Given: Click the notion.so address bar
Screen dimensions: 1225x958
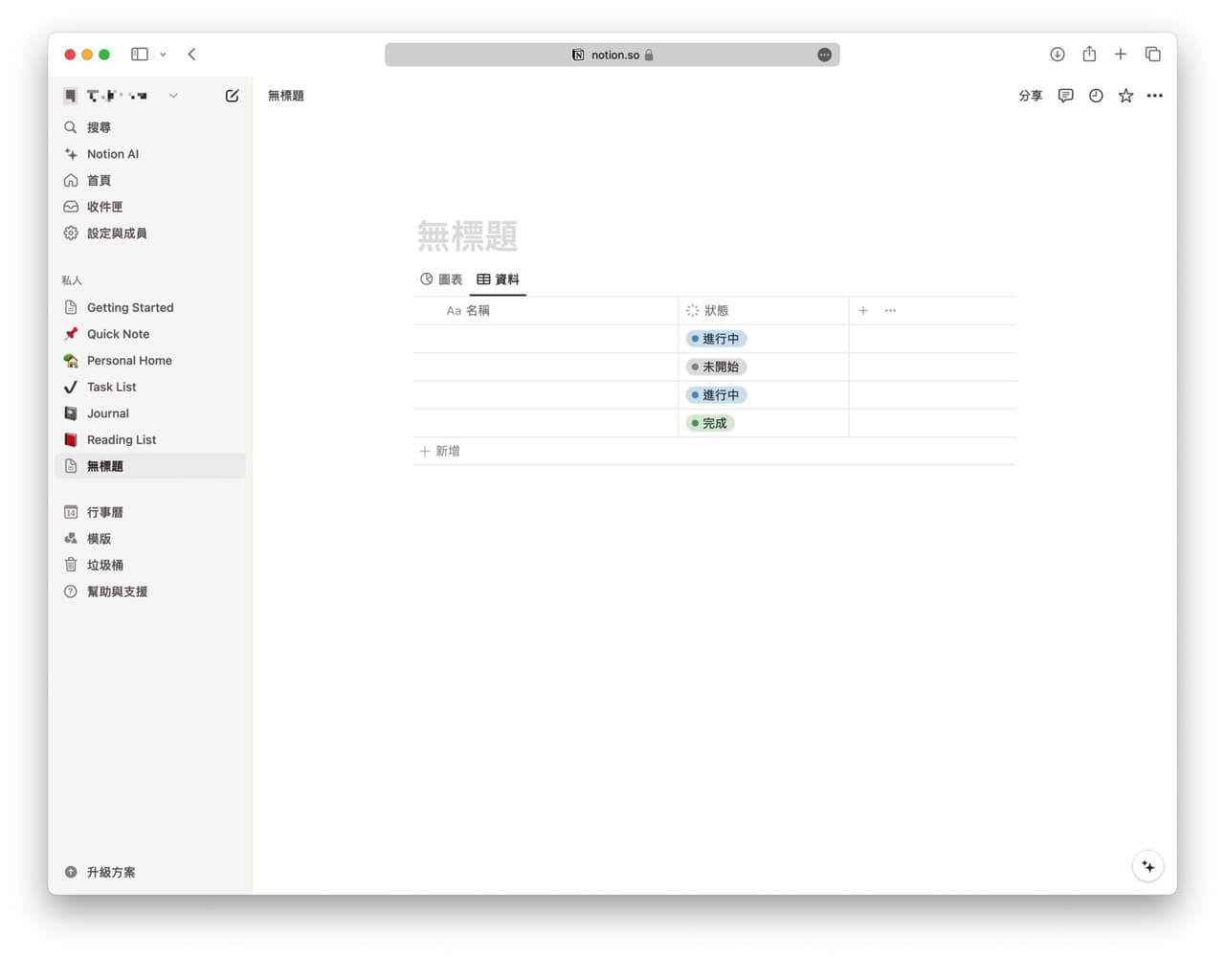Looking at the screenshot, I should tap(612, 55).
